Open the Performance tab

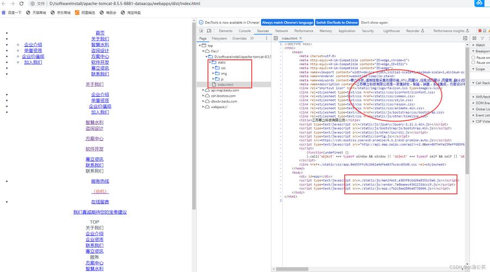(x=304, y=31)
